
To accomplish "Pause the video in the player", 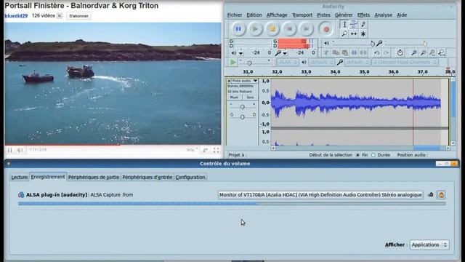I will (9, 150).
